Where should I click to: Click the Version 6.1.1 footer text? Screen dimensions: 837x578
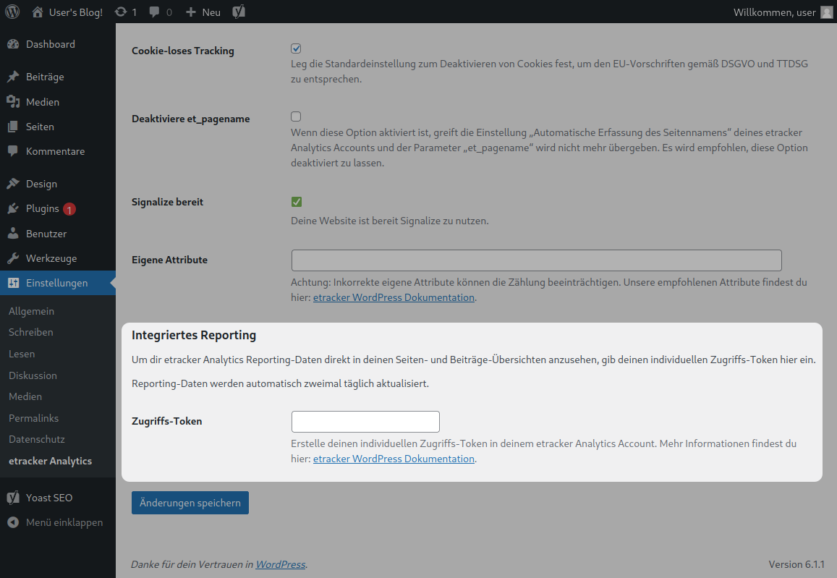796,564
